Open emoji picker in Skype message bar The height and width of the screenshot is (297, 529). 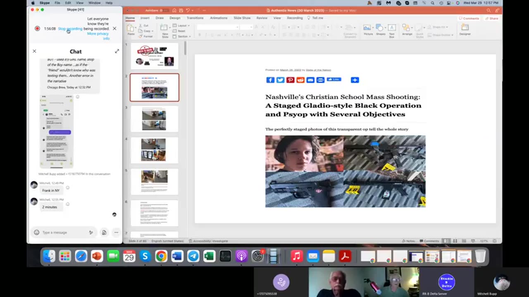pyautogui.click(x=36, y=232)
